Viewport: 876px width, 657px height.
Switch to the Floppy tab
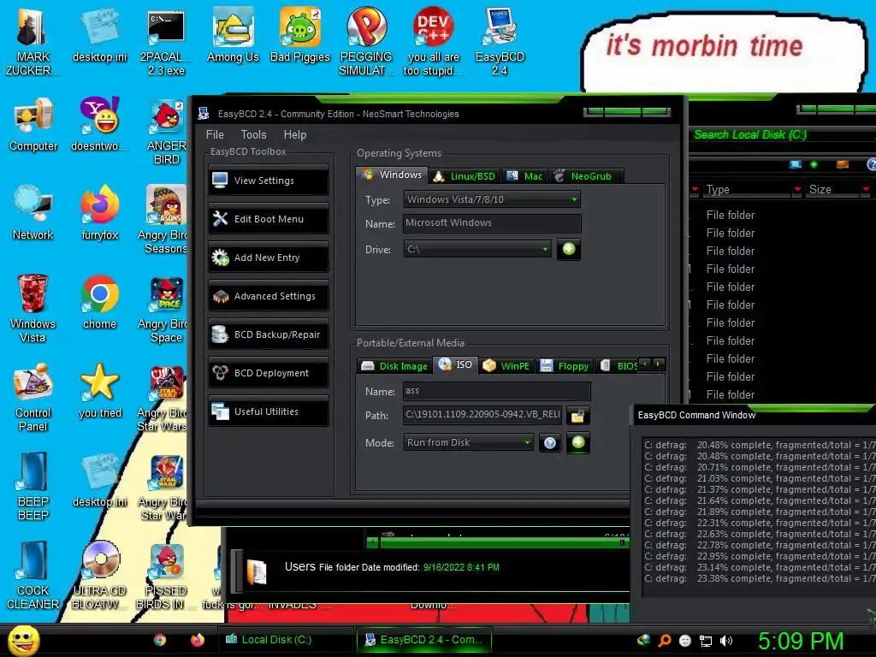click(x=565, y=366)
